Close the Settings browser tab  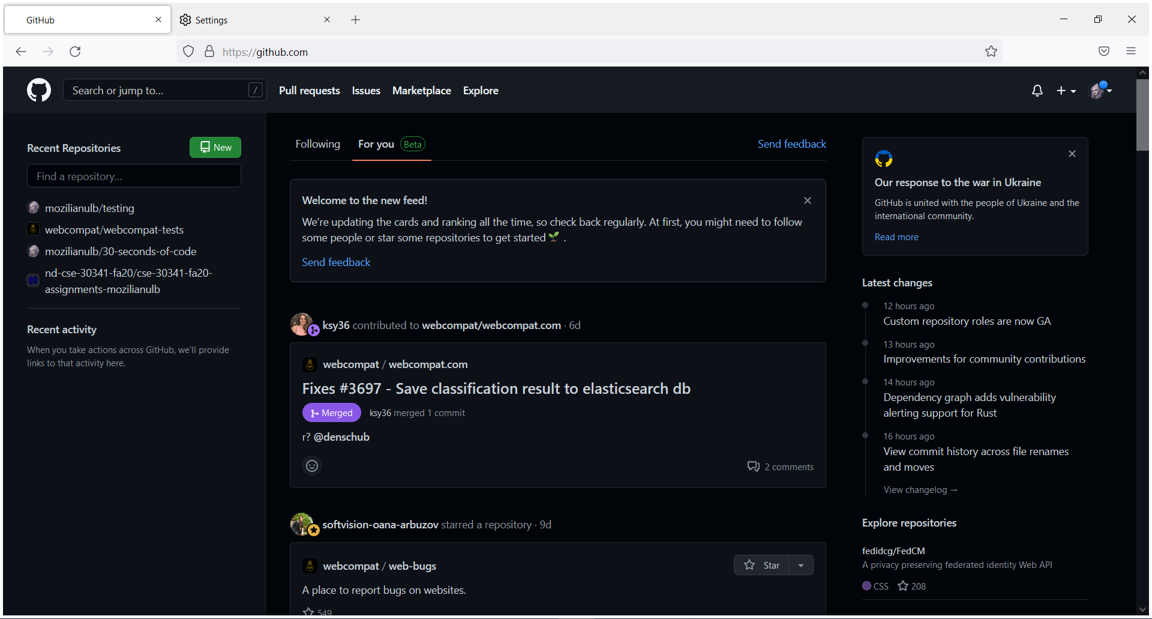tap(327, 20)
